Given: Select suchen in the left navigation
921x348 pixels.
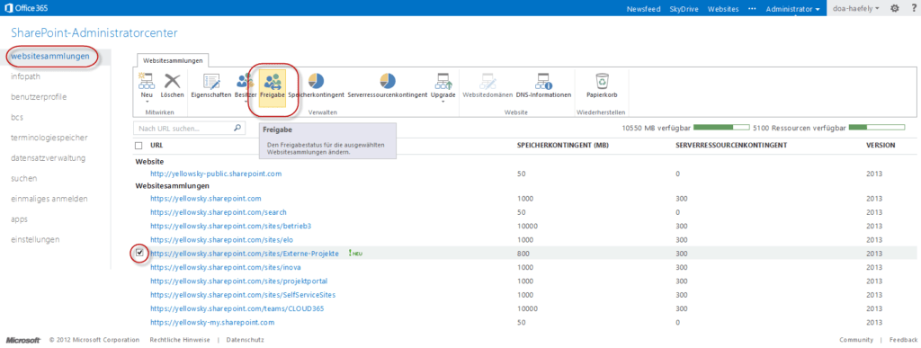Looking at the screenshot, I should tap(24, 178).
